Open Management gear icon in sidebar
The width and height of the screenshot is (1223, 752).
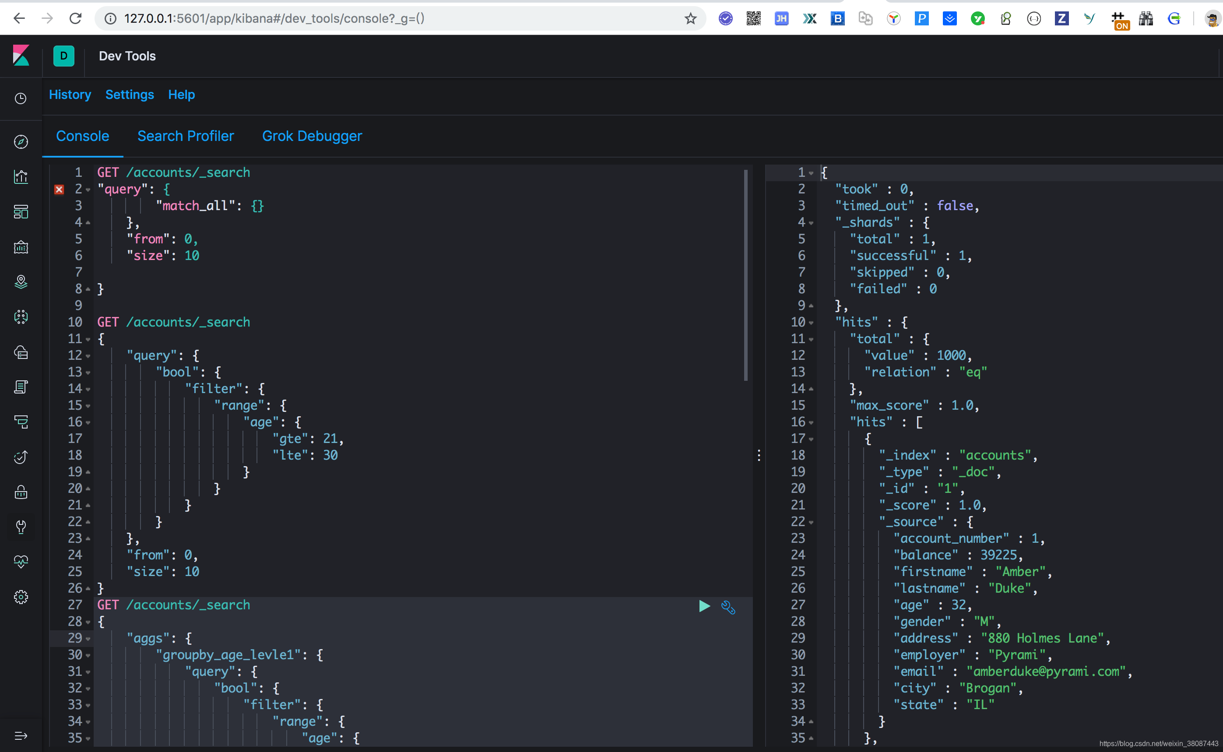tap(21, 597)
